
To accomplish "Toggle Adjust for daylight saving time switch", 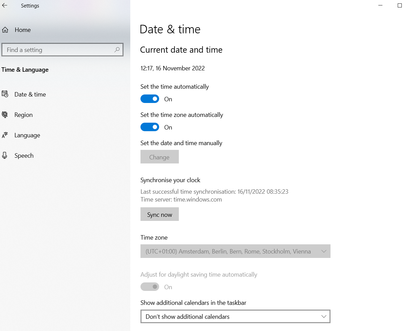I will tap(150, 287).
